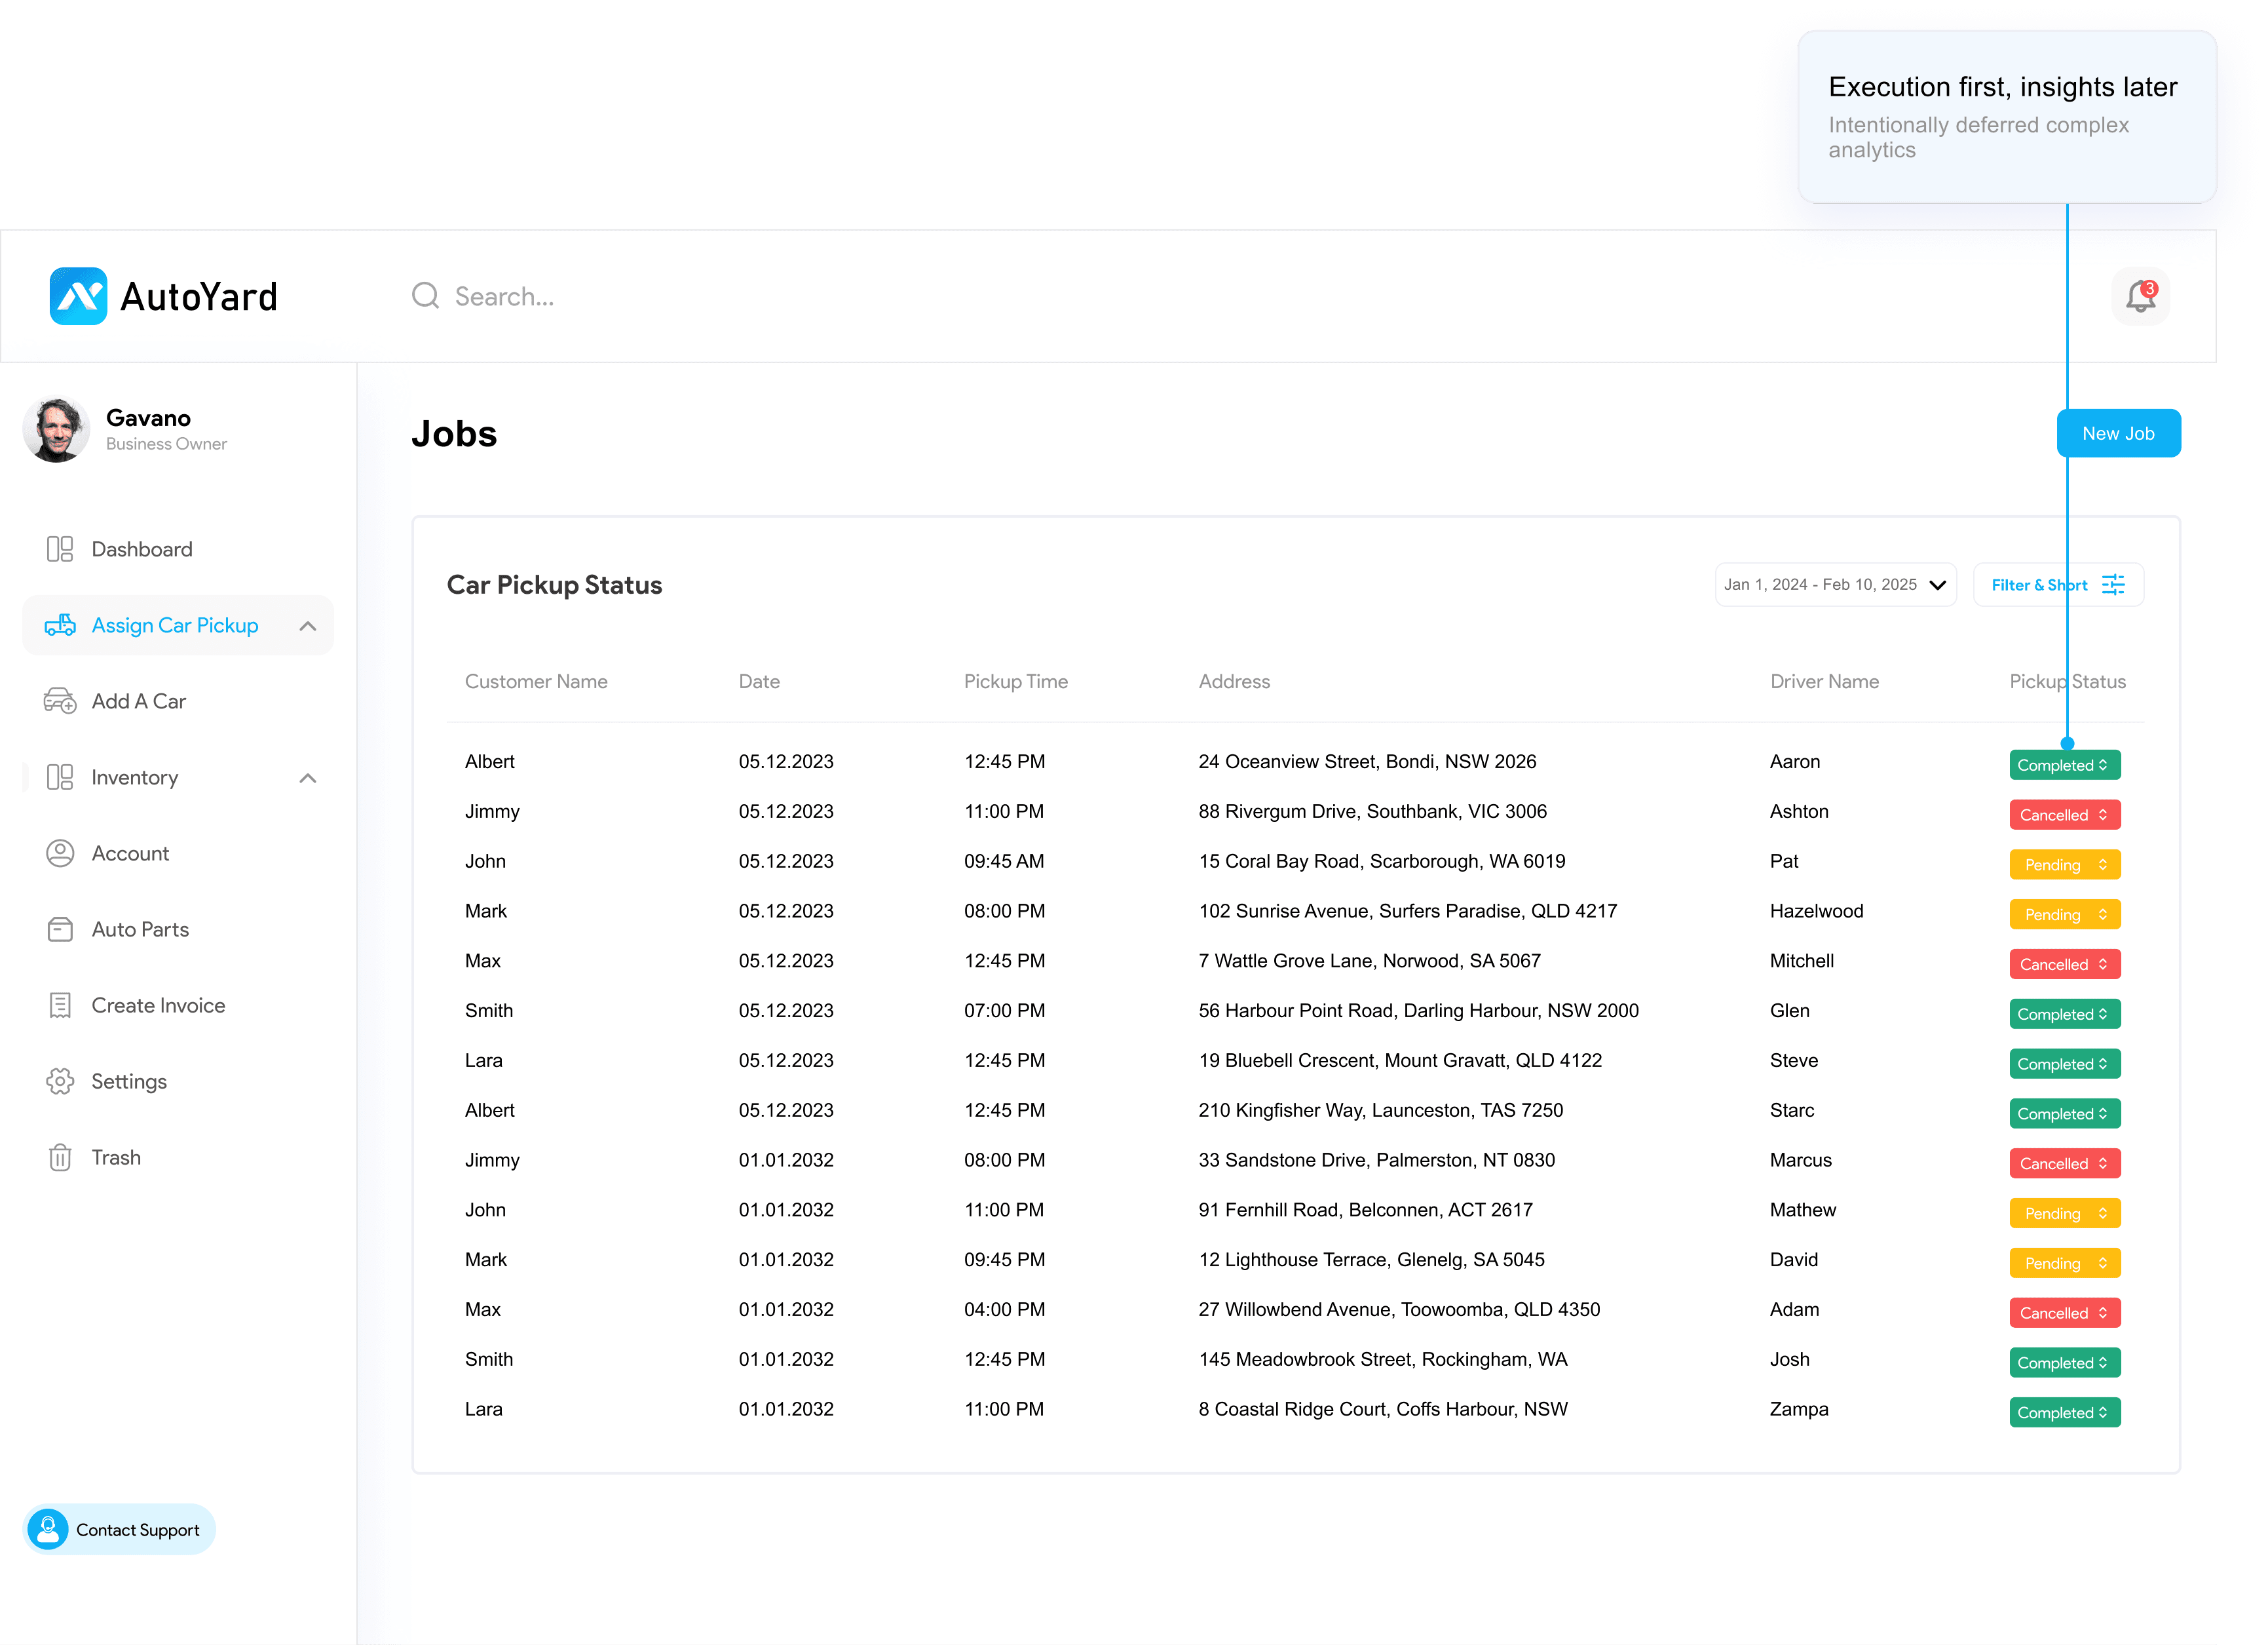The height and width of the screenshot is (1645, 2268).
Task: Click the Filter & Short sliders icon
Action: point(2113,585)
